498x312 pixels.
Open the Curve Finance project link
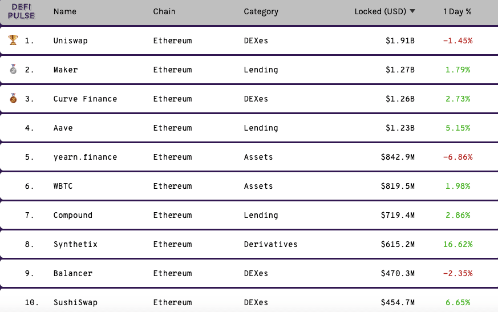85,99
